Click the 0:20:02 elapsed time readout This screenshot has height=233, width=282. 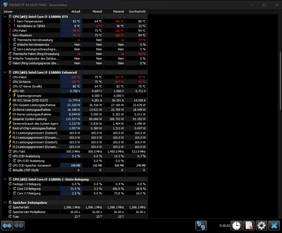pyautogui.click(x=225, y=226)
